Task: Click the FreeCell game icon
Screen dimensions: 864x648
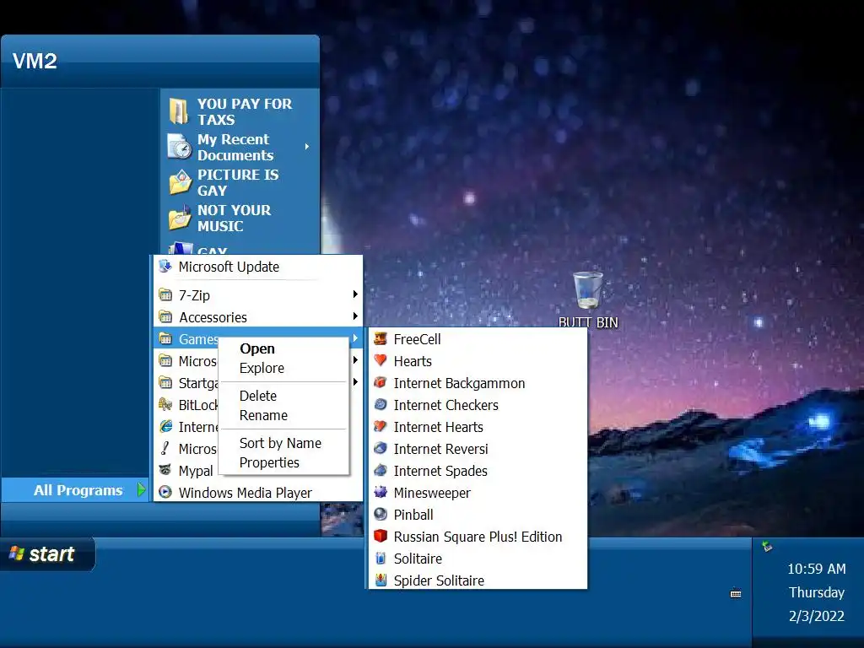Action: pos(381,339)
